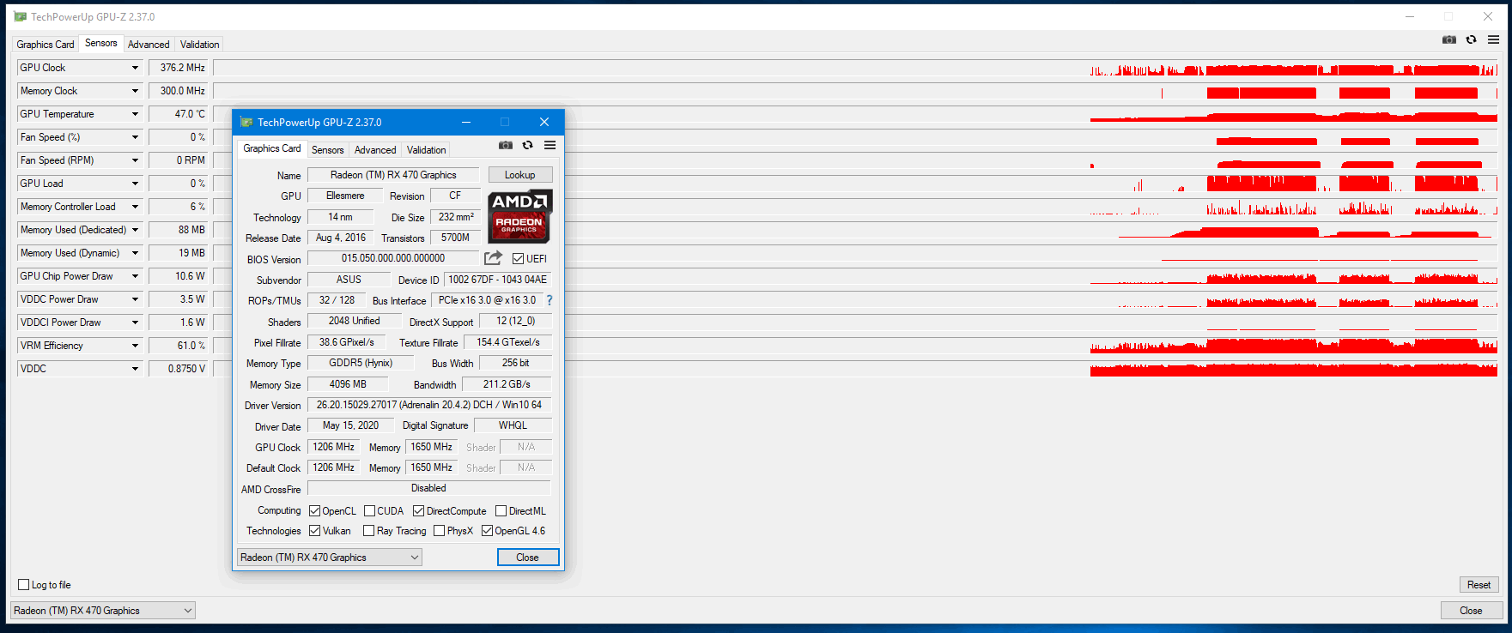Toggle the Vulkan checkbox

pyautogui.click(x=314, y=531)
